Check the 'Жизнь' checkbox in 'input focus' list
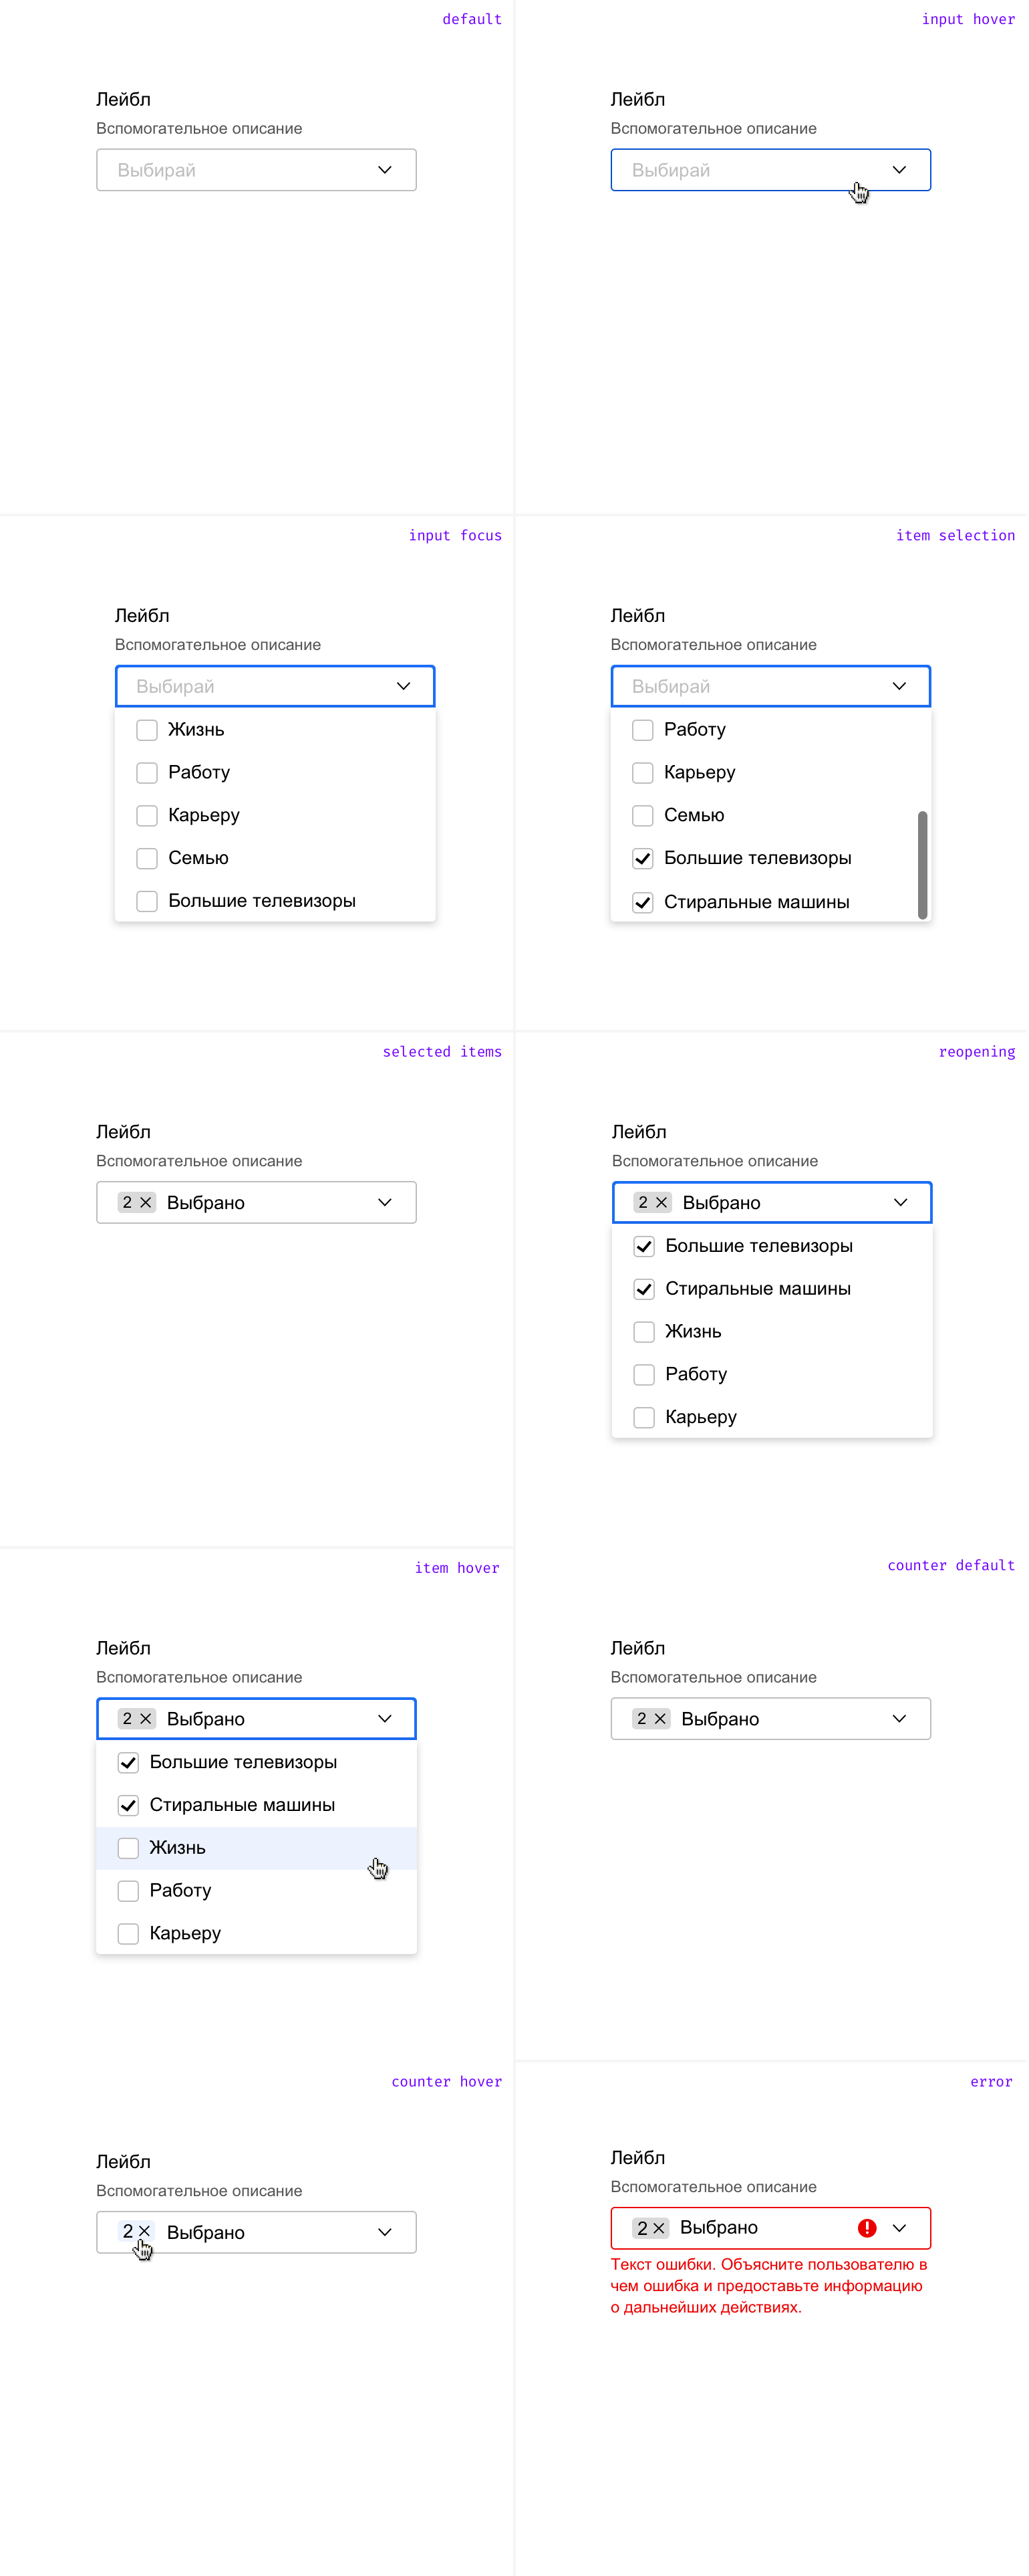Screen dimensions: 1029x2576 (147, 730)
